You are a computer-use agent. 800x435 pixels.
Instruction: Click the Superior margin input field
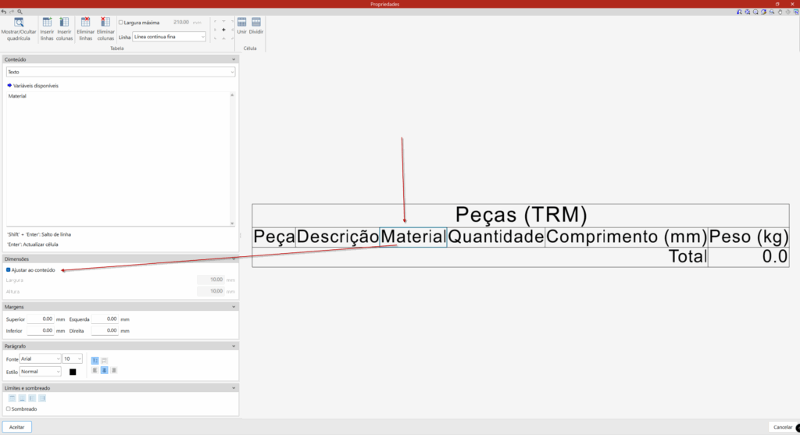coord(41,319)
